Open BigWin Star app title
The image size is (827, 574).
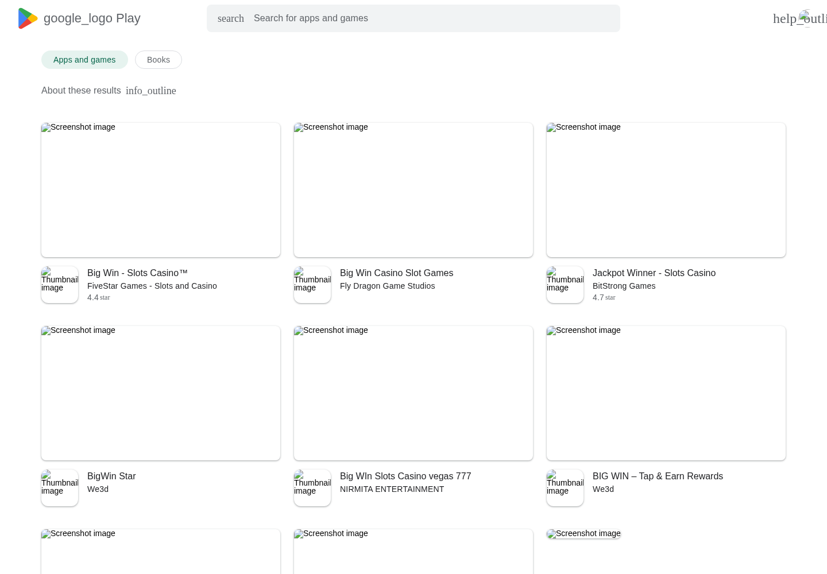(x=111, y=476)
